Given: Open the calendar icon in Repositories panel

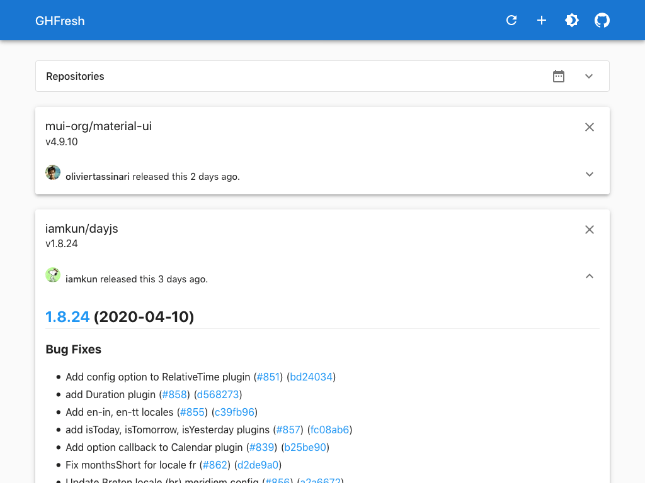Looking at the screenshot, I should tap(559, 76).
